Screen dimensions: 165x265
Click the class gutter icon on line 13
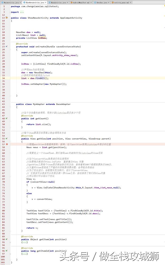pos(7,18)
